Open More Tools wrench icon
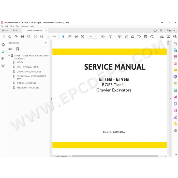Viewport: 178px width, 178px height. (x=175, y=130)
